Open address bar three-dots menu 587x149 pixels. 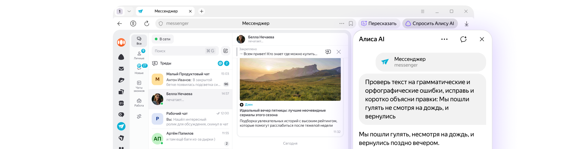coord(342,23)
